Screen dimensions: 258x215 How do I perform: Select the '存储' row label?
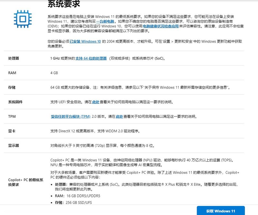point(12,87)
